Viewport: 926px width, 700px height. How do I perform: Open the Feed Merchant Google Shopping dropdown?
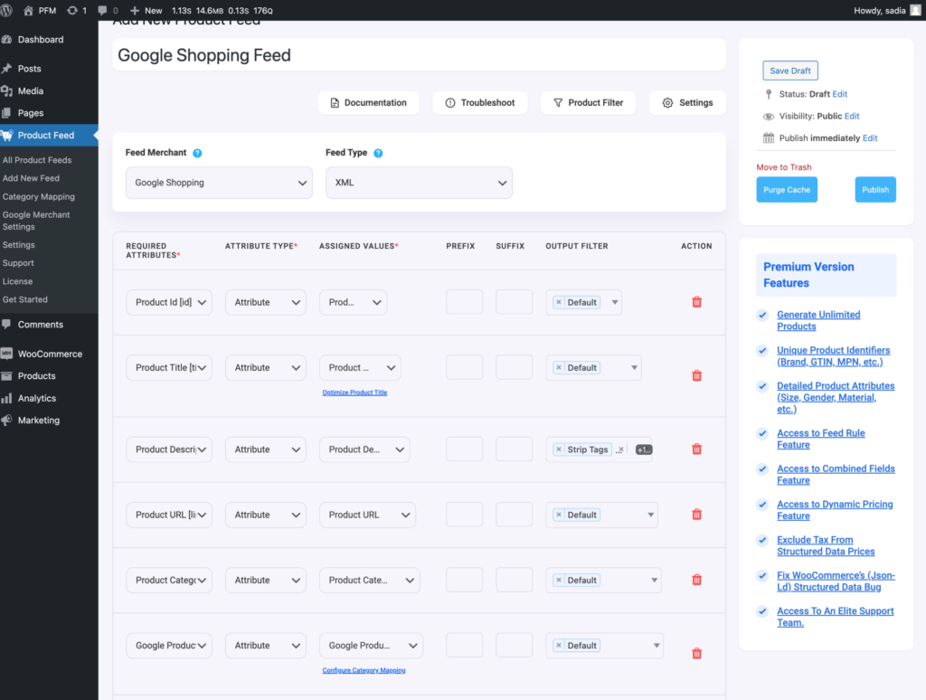pyautogui.click(x=219, y=183)
